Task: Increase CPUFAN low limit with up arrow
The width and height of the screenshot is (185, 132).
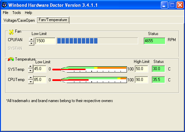Action: 32,39
